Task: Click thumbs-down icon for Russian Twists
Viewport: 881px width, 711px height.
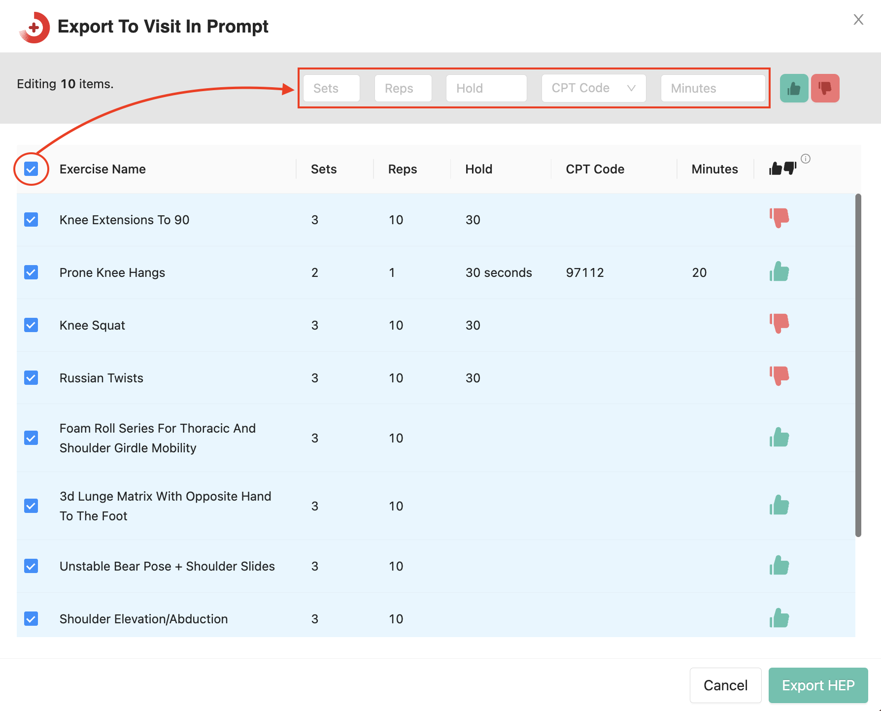Action: [x=779, y=376]
